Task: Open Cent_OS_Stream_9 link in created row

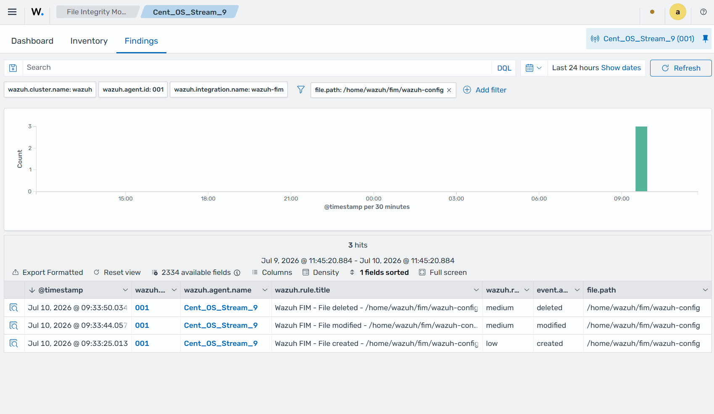Action: [221, 343]
